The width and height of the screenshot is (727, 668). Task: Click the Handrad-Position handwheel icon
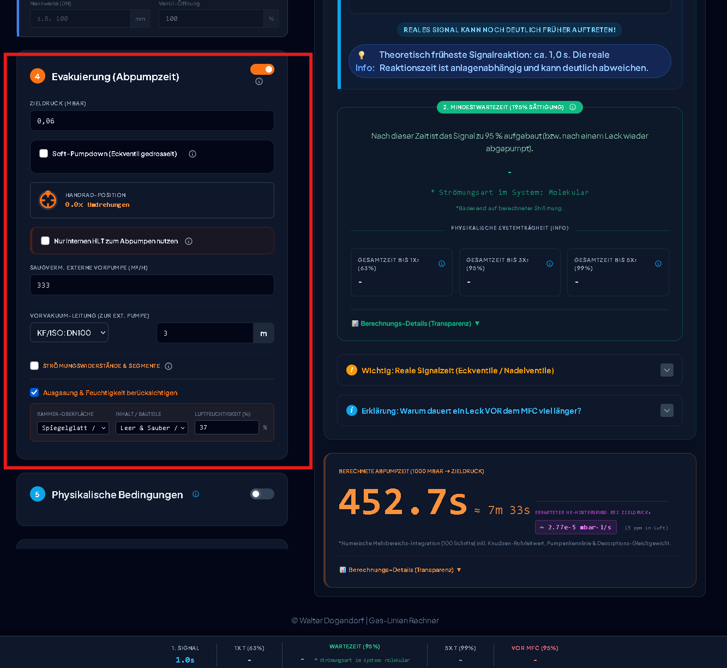point(48,200)
